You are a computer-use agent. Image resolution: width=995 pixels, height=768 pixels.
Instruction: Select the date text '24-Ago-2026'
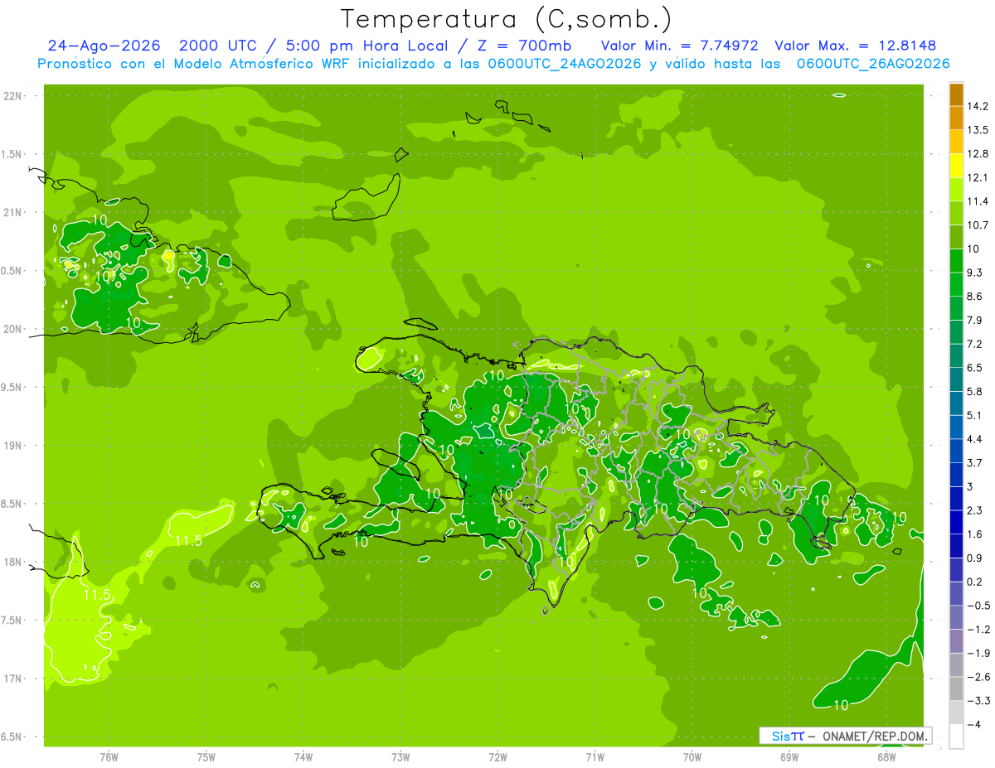[104, 46]
